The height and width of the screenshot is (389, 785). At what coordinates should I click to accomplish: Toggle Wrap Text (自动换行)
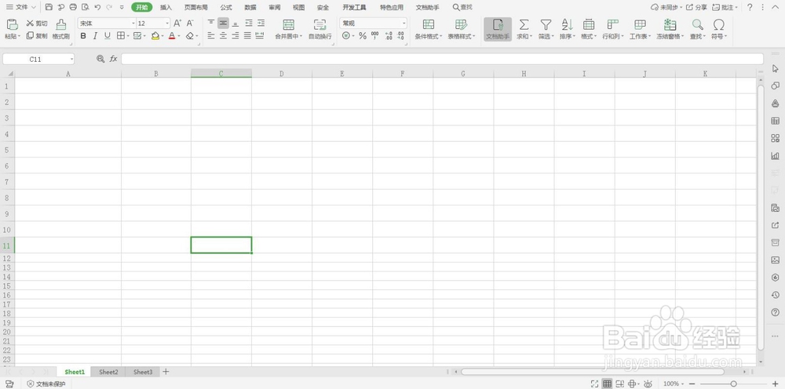320,30
